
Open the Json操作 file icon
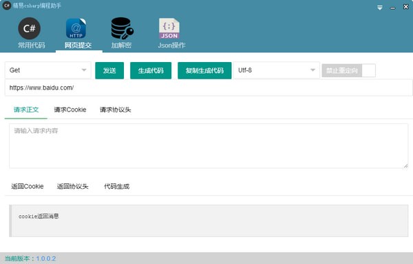click(x=169, y=28)
